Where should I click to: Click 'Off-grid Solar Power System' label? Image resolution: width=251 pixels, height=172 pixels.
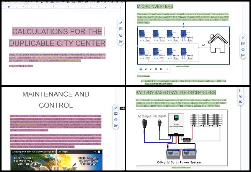179,162
